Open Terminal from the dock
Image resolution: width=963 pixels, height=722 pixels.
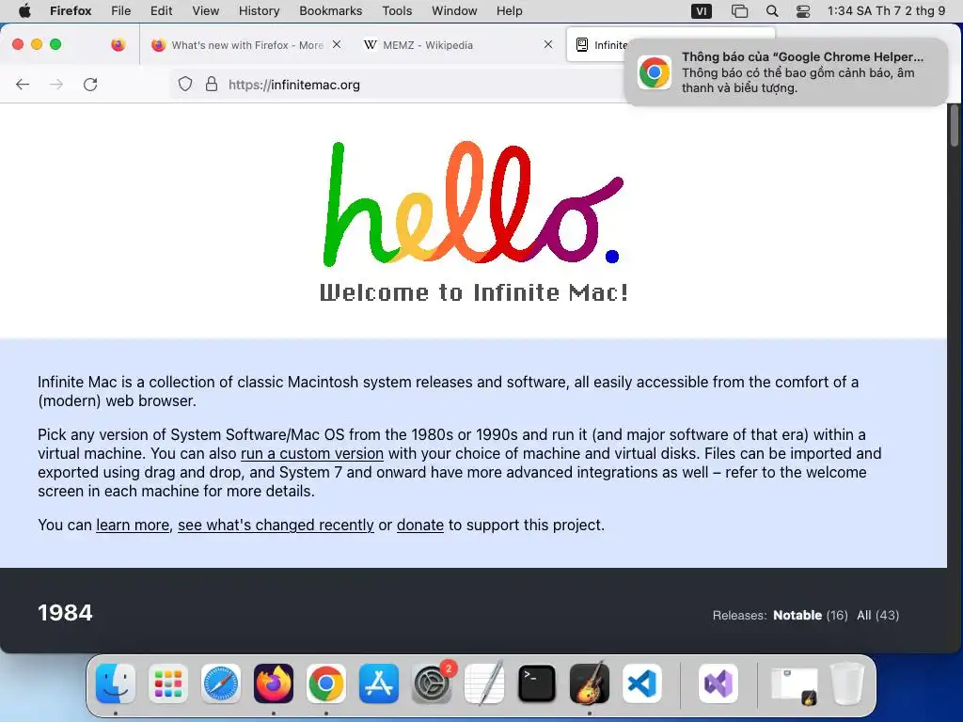pyautogui.click(x=537, y=683)
